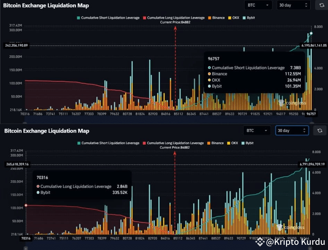328x250 pixels.
Task: Click the chevron icon at the bottom-left corner
Action: click(x=25, y=248)
